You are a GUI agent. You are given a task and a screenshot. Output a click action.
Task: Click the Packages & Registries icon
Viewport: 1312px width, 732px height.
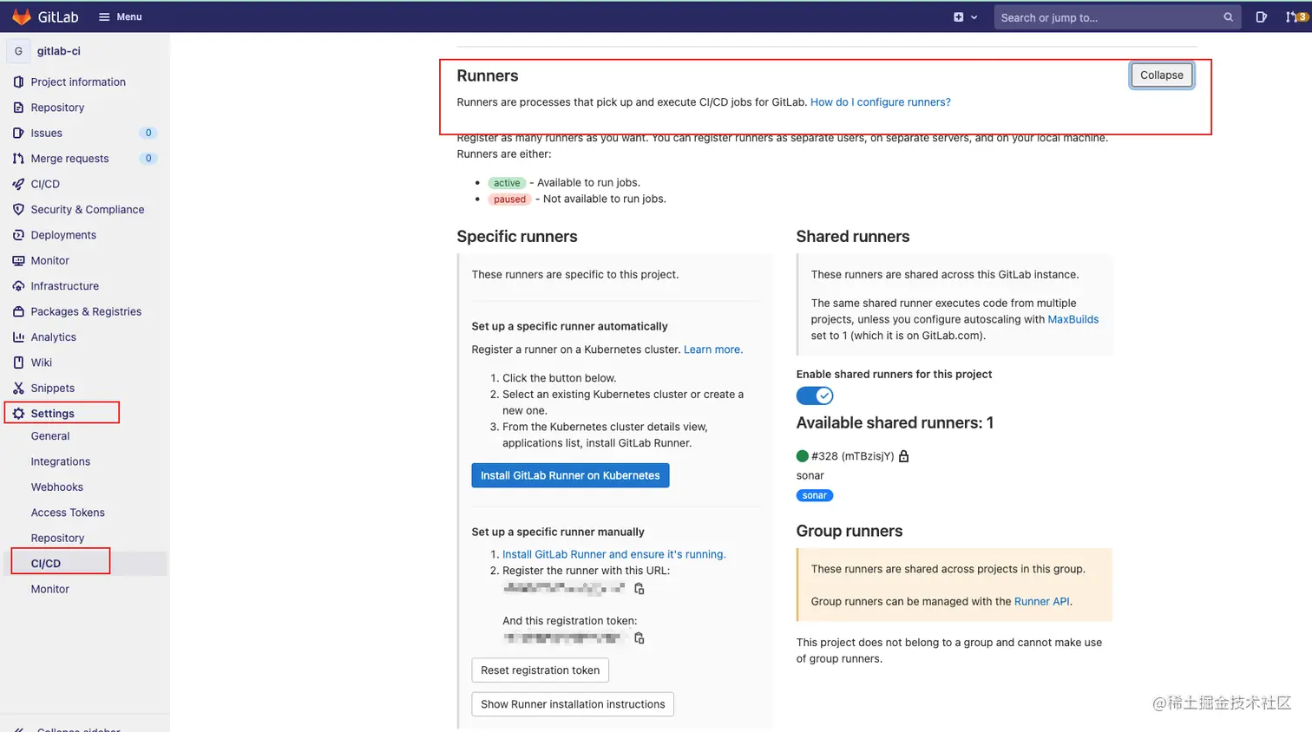point(18,311)
